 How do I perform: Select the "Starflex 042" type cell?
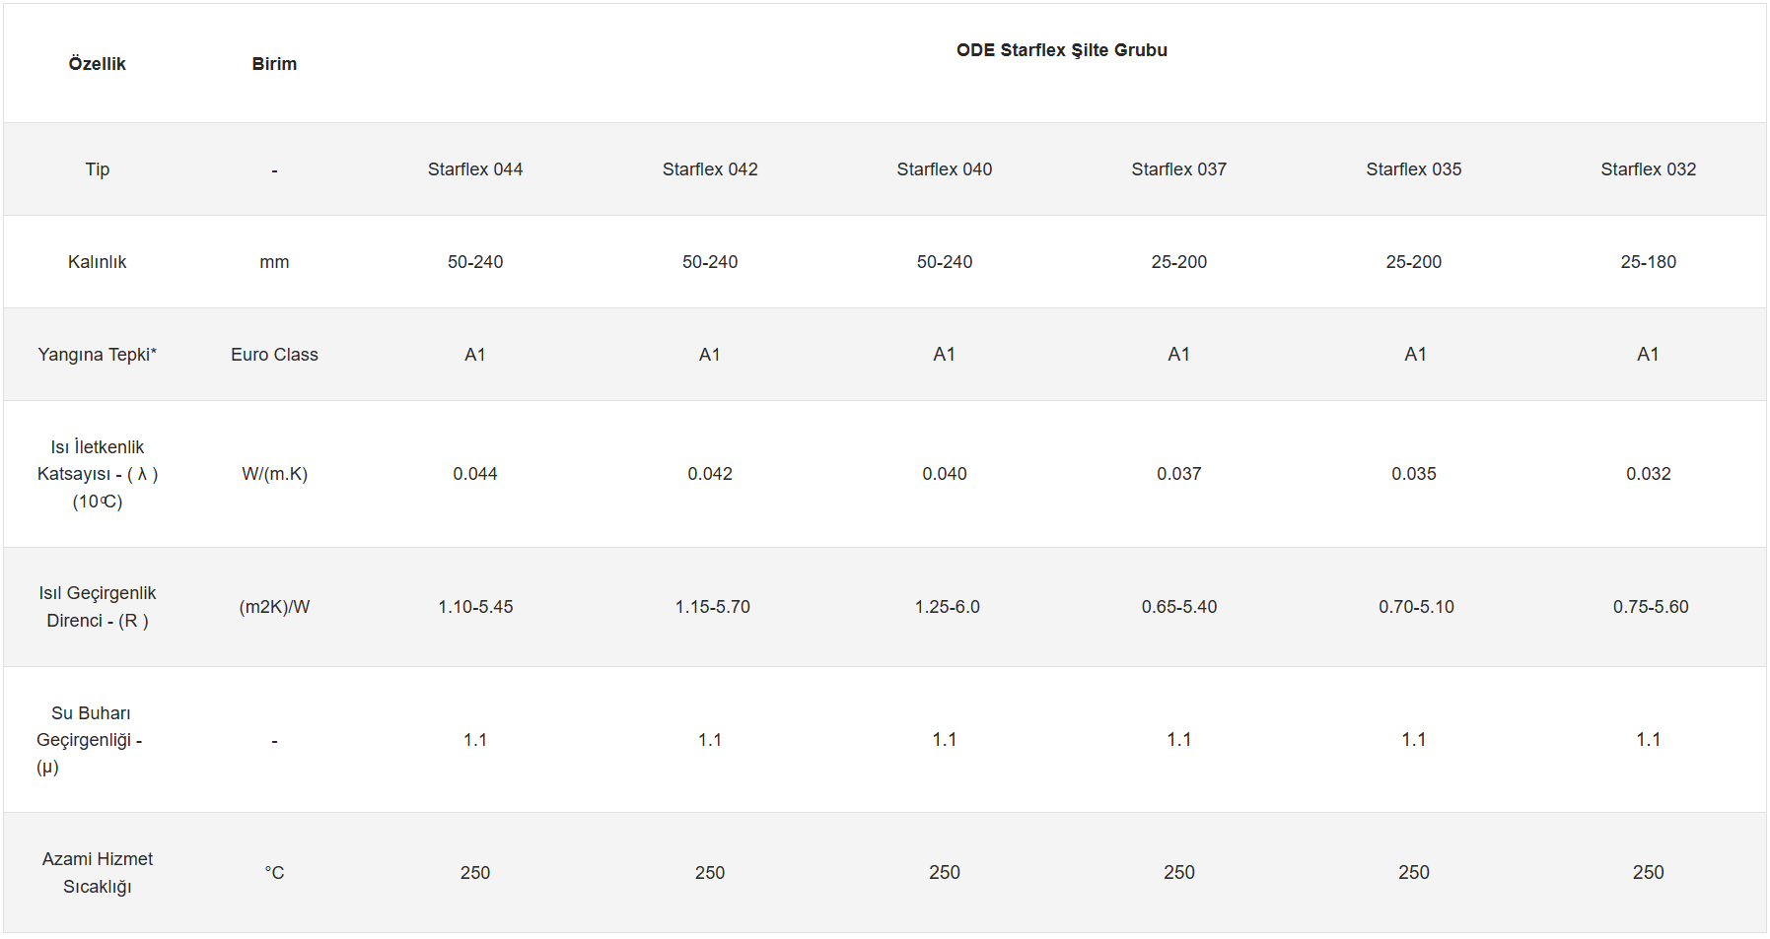[x=710, y=169]
